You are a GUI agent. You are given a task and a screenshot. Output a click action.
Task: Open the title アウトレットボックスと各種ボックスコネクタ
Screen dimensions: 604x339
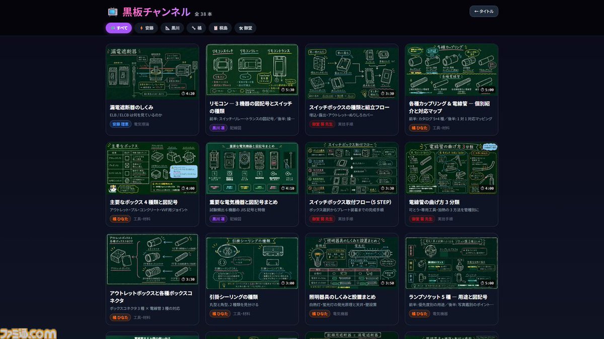click(x=150, y=296)
